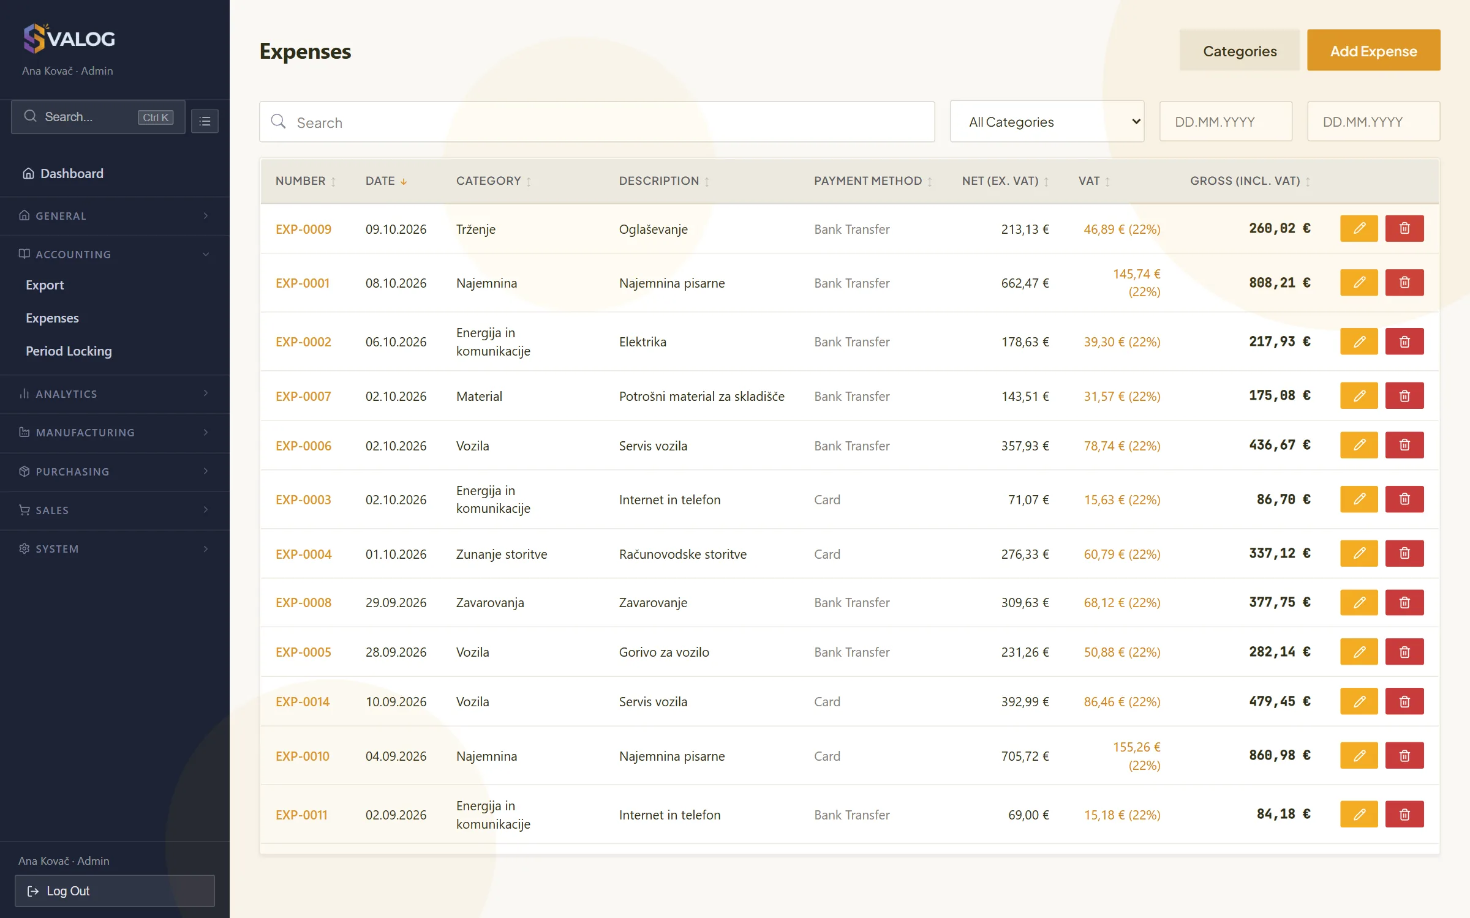Screen dimensions: 1470x918
Task: Click the Dashboard home icon
Action: tap(28, 174)
